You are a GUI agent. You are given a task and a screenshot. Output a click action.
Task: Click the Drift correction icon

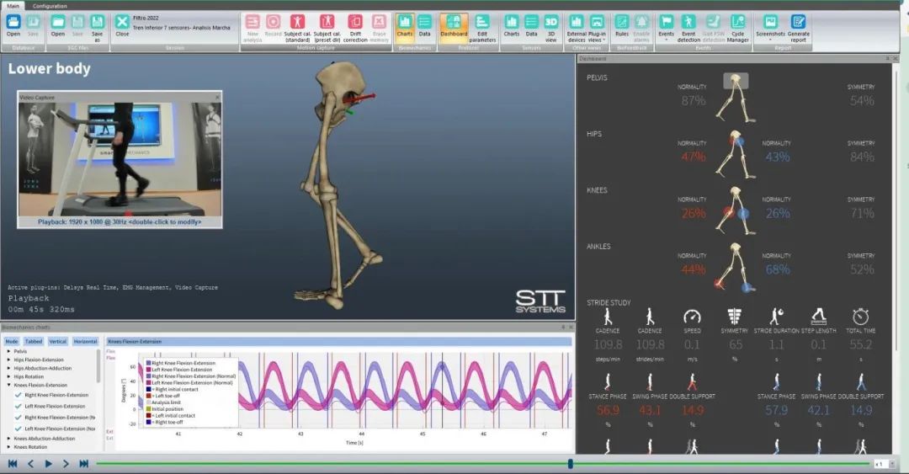click(355, 26)
